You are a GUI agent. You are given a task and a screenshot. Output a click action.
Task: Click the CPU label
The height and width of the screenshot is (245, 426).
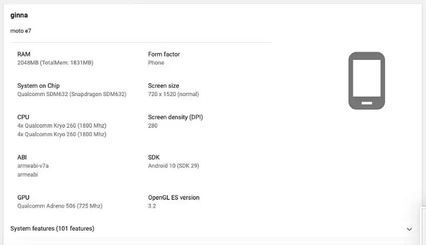(23, 117)
